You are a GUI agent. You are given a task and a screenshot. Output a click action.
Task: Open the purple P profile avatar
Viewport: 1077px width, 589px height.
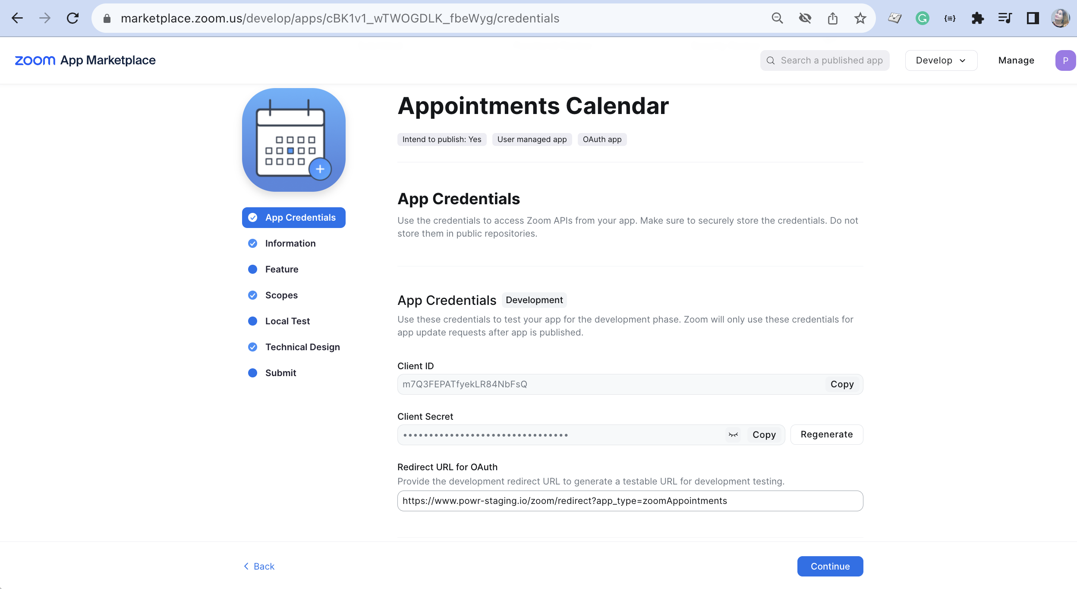point(1065,60)
